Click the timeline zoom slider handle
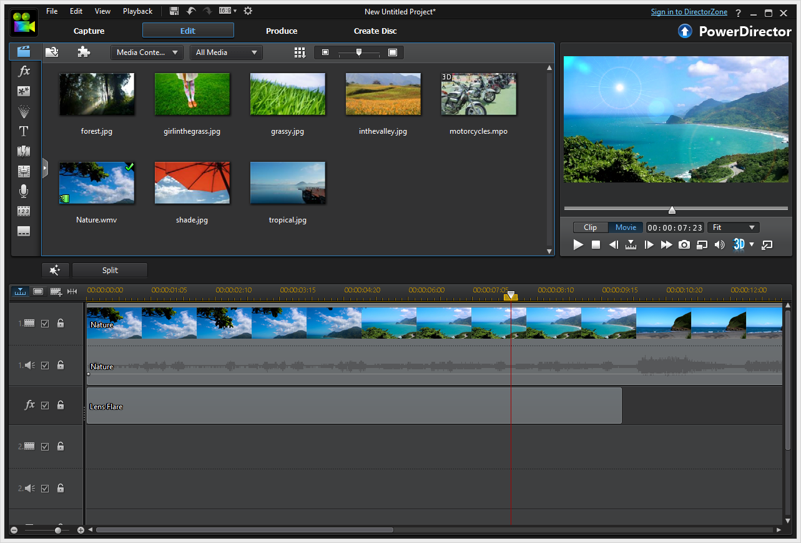 pos(58,530)
